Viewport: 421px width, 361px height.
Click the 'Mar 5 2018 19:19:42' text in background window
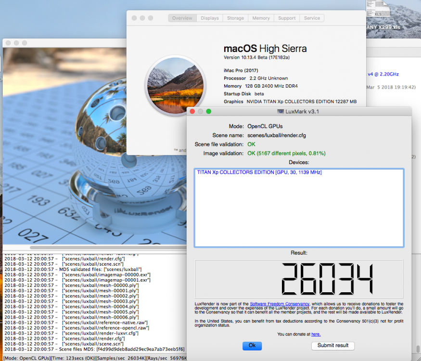click(391, 87)
